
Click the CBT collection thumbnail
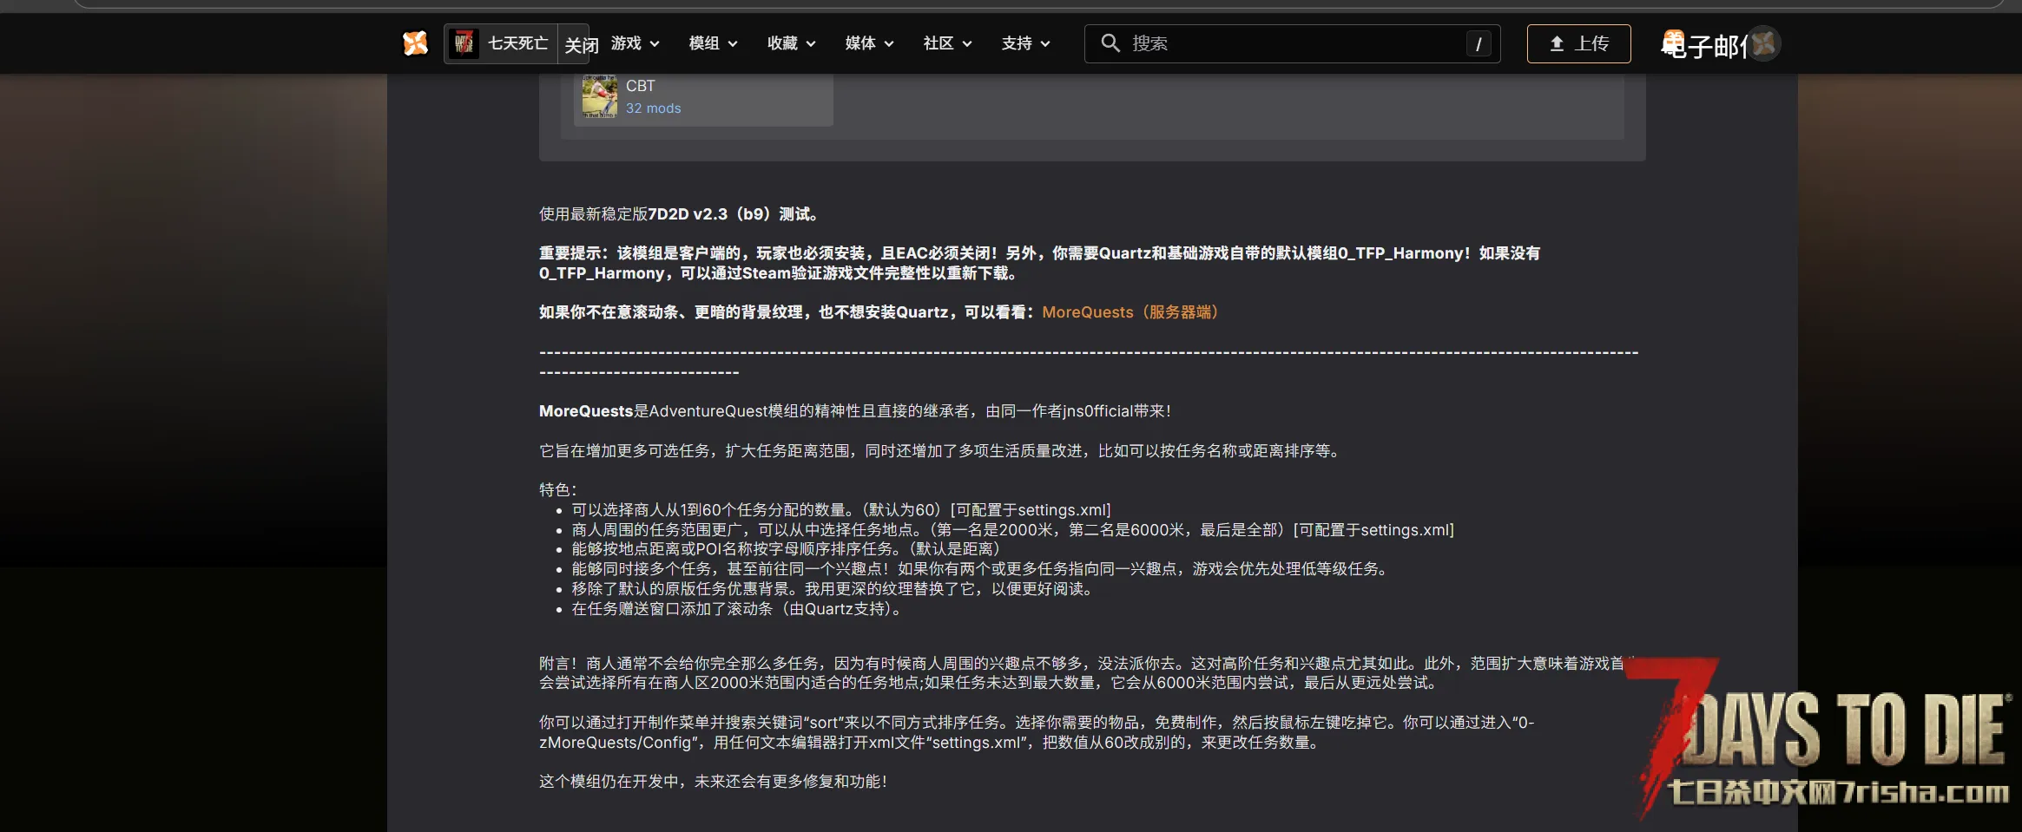coord(599,96)
